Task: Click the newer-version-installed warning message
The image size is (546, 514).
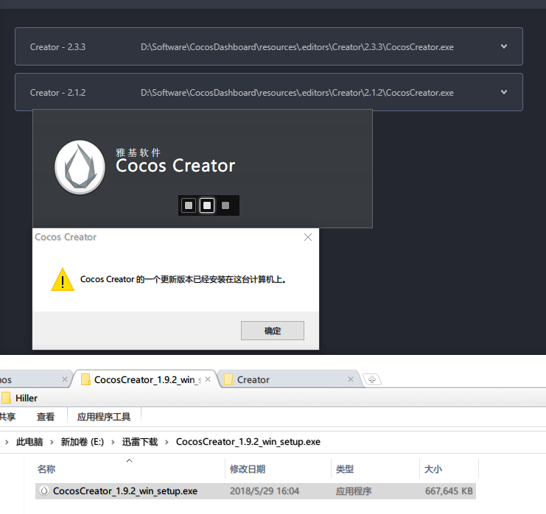Action: [183, 279]
